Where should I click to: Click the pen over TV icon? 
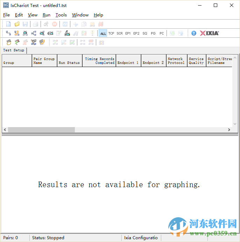[67, 33]
